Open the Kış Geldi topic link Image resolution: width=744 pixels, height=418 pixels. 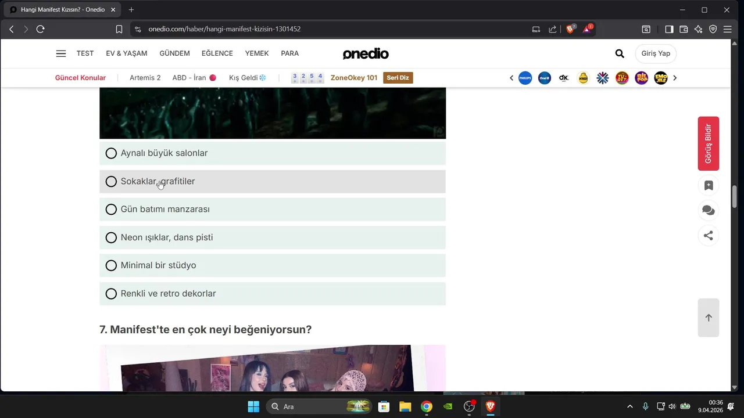[248, 78]
